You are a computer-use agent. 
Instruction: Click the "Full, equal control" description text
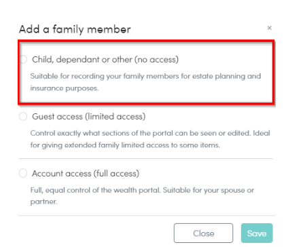coord(142,195)
